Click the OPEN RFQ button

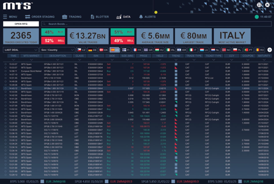[x=21, y=24]
